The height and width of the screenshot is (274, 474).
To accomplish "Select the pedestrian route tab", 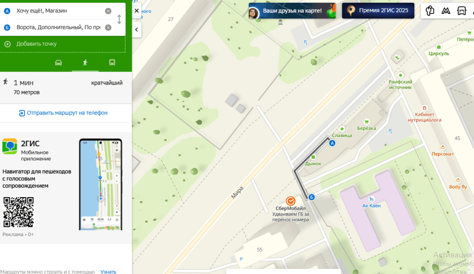I will tap(85, 63).
